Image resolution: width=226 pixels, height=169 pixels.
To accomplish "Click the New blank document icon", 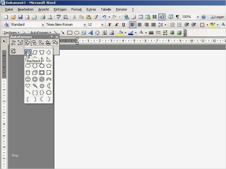I will (6, 17).
